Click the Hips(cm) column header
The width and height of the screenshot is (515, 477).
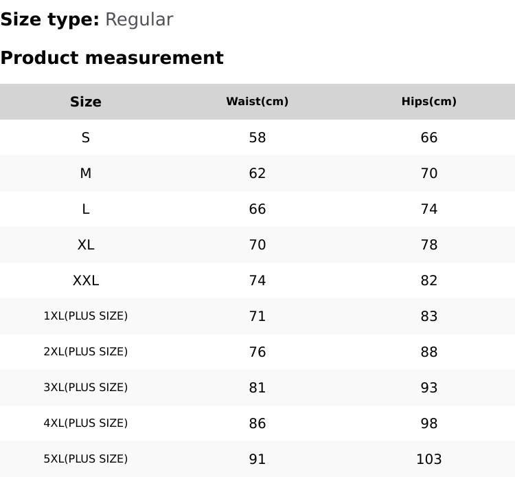(x=429, y=102)
